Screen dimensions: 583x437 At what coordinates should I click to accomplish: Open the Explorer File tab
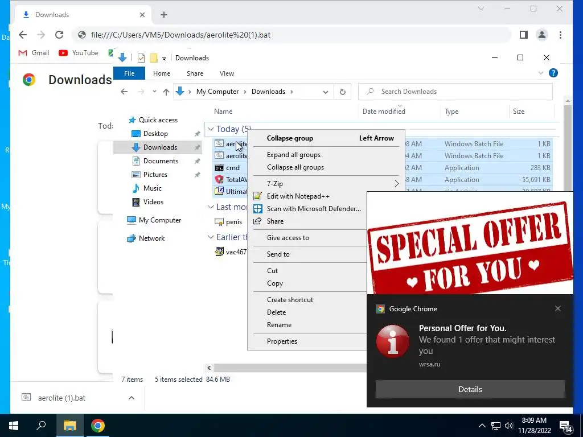tap(129, 73)
